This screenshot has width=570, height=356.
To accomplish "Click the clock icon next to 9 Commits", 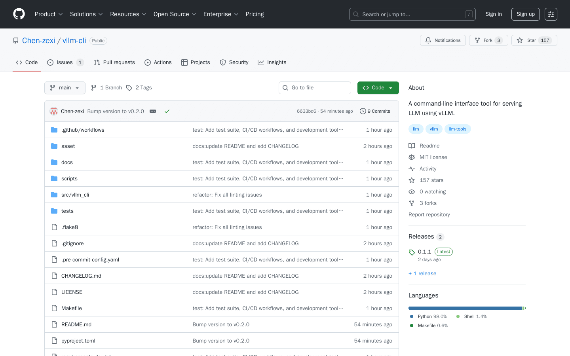I will 363,111.
